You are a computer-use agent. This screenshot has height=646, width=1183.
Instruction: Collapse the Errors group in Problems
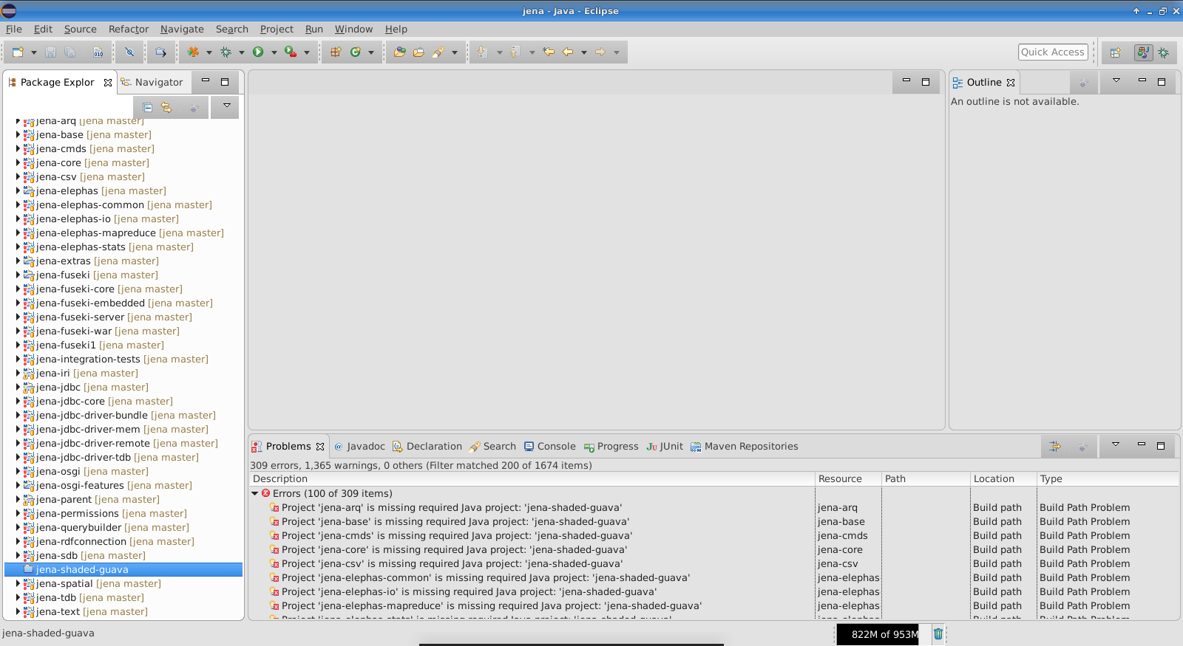click(x=255, y=494)
